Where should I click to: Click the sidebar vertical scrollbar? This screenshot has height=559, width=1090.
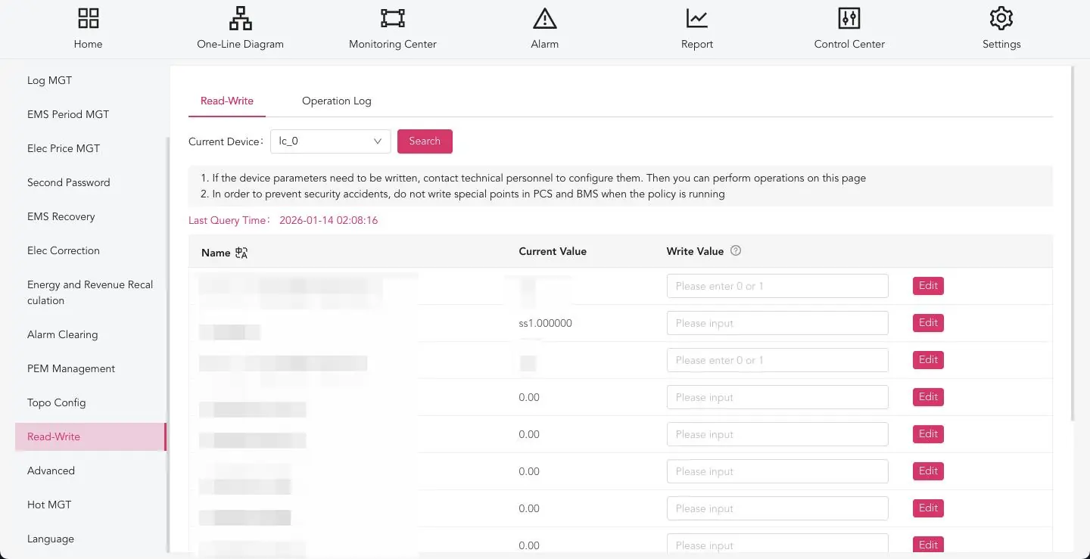pos(167,344)
